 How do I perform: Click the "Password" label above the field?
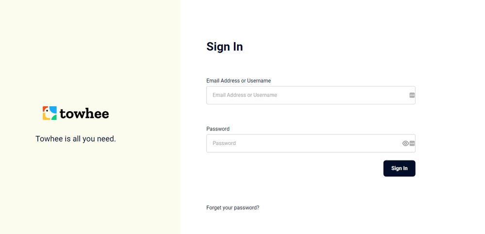pyautogui.click(x=218, y=129)
